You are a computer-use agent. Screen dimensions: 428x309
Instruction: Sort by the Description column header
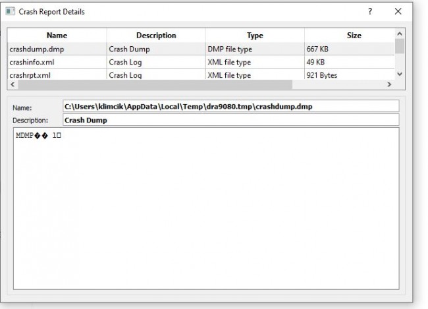(156, 35)
